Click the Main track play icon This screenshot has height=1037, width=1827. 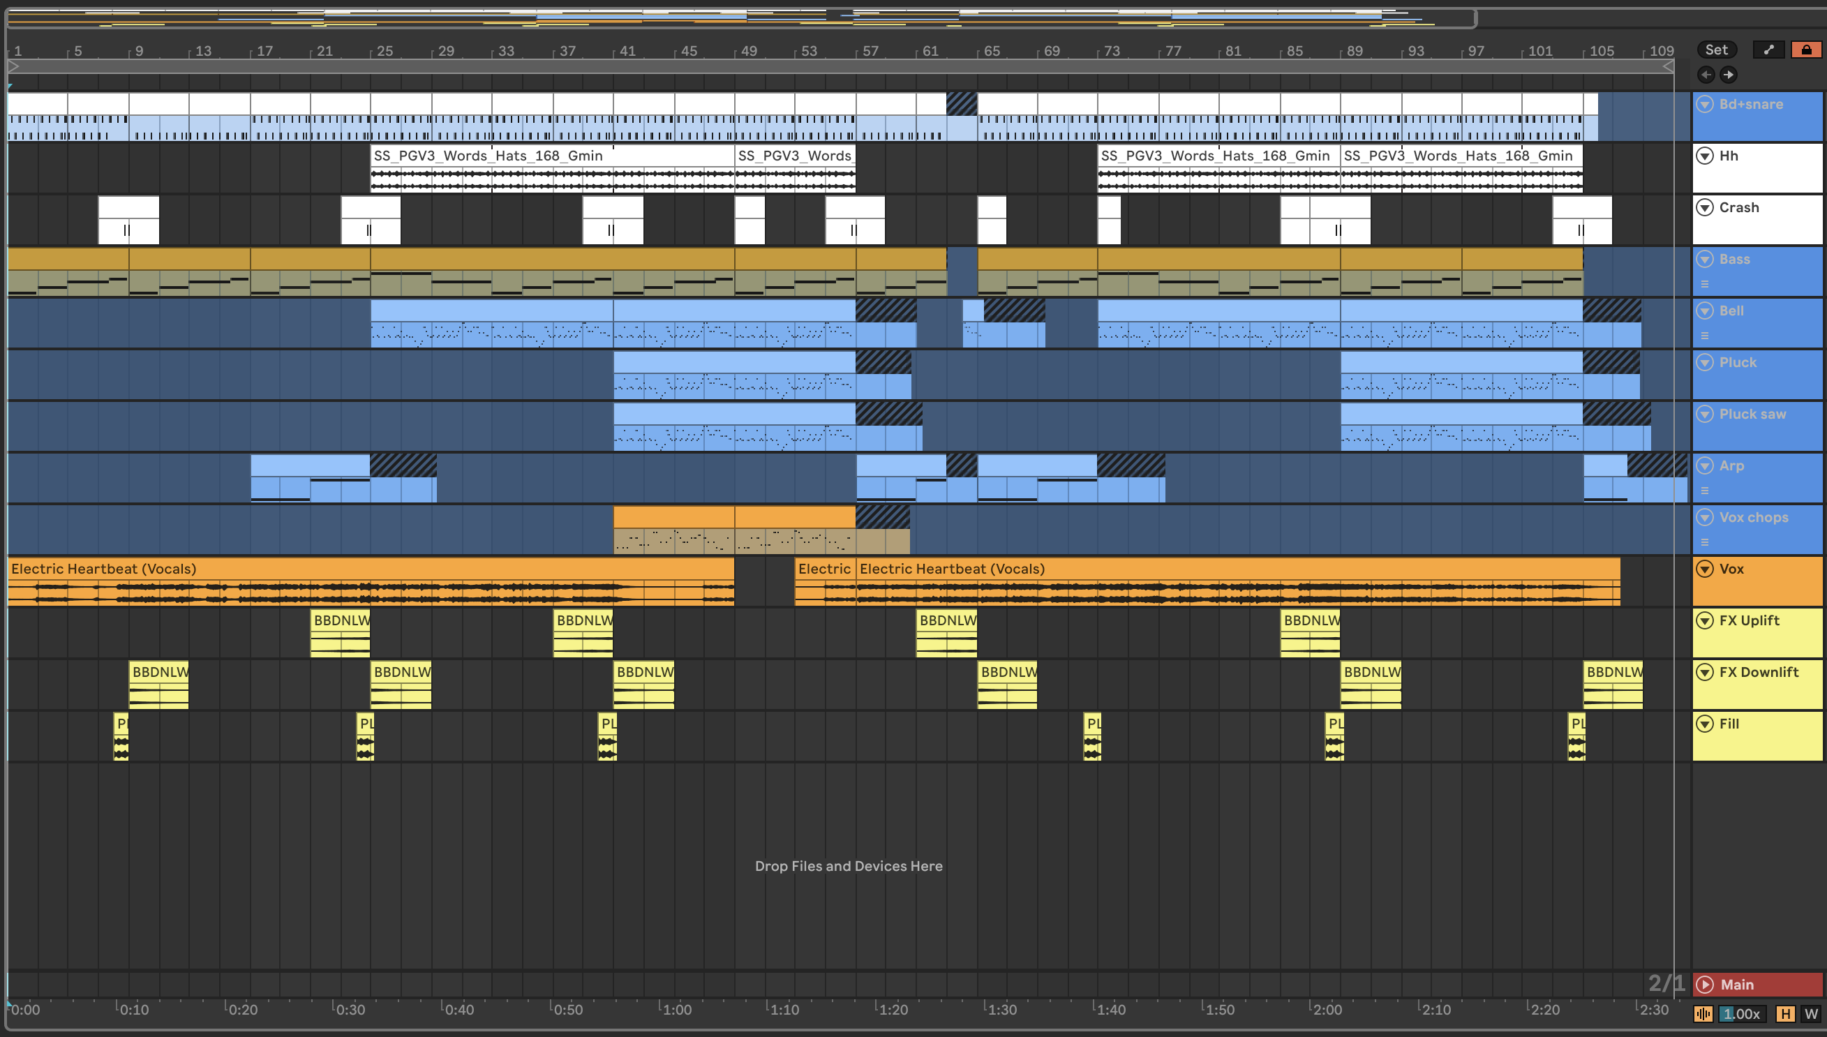point(1705,984)
